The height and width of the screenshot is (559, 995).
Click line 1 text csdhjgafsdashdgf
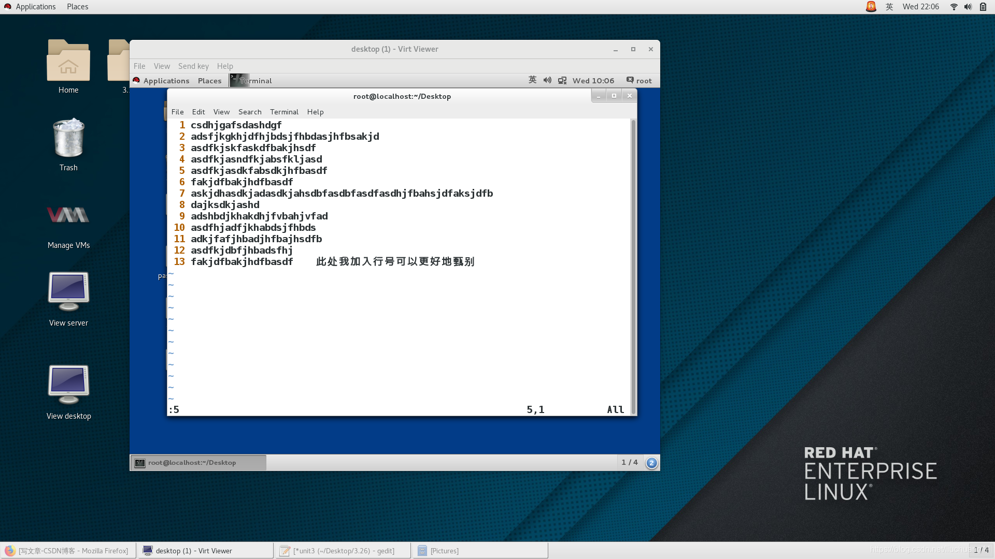(x=236, y=125)
